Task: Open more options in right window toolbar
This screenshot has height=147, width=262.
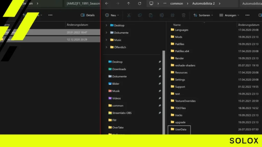Action: [247, 15]
